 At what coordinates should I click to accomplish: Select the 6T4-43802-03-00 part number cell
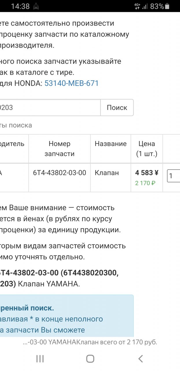[x=60, y=173]
